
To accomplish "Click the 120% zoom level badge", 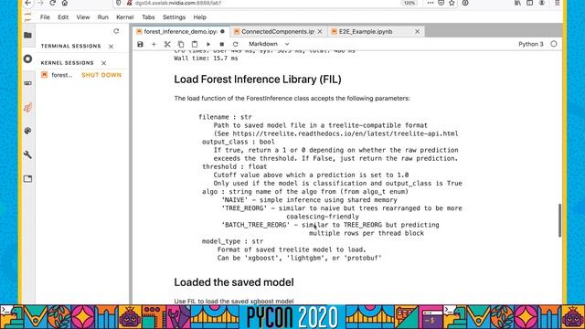I will coord(409,3).
